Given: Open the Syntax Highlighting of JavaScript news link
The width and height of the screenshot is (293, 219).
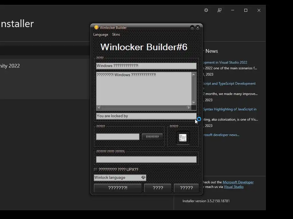Looking at the screenshot, I should click(x=230, y=109).
